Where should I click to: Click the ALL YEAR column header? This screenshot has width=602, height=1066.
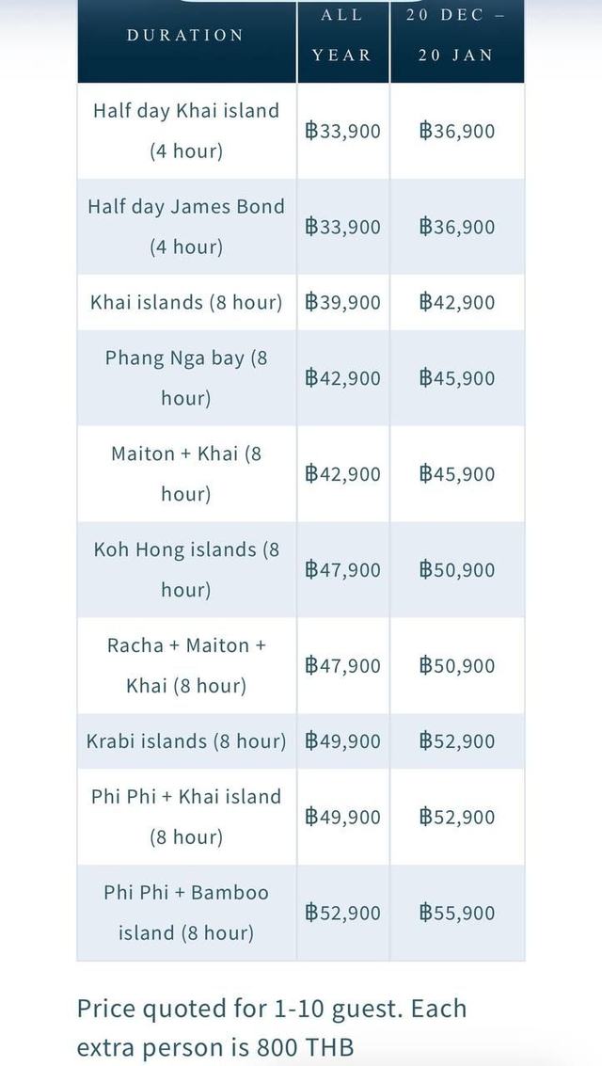coord(341,36)
